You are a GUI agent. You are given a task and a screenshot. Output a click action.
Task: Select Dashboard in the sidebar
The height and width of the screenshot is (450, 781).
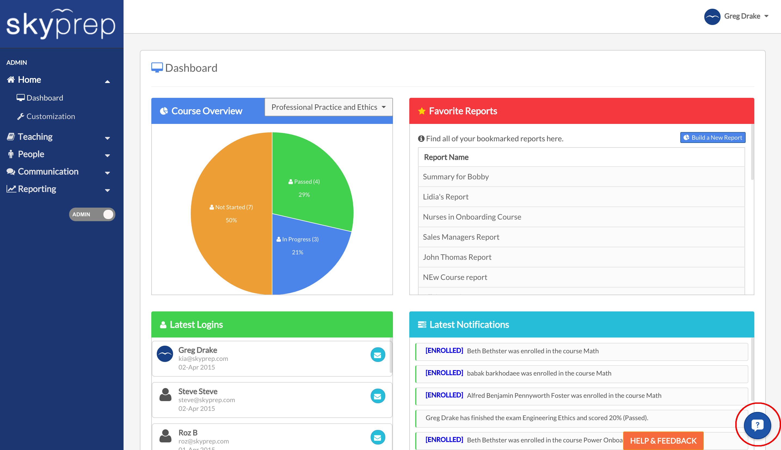click(45, 98)
